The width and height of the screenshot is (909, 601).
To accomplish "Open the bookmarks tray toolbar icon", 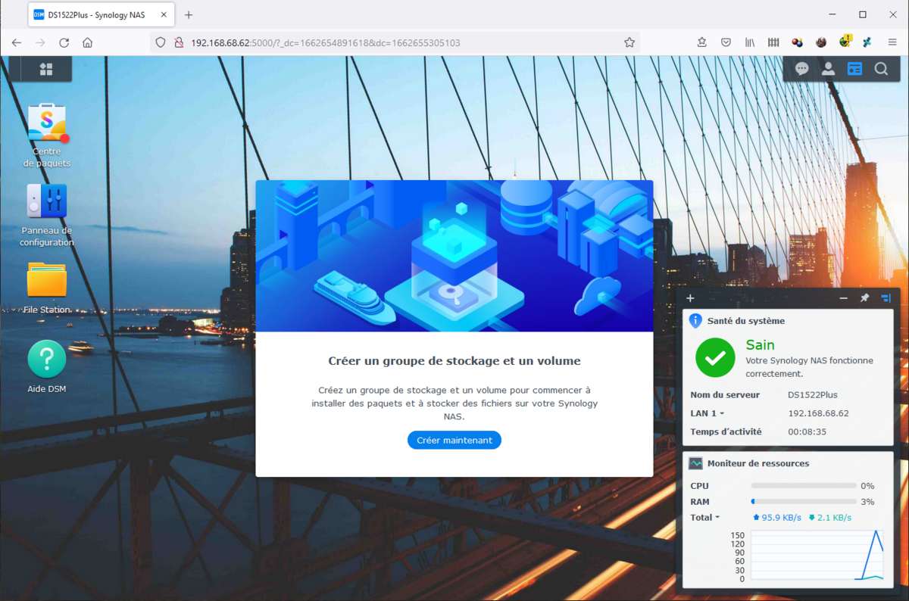I will (702, 43).
